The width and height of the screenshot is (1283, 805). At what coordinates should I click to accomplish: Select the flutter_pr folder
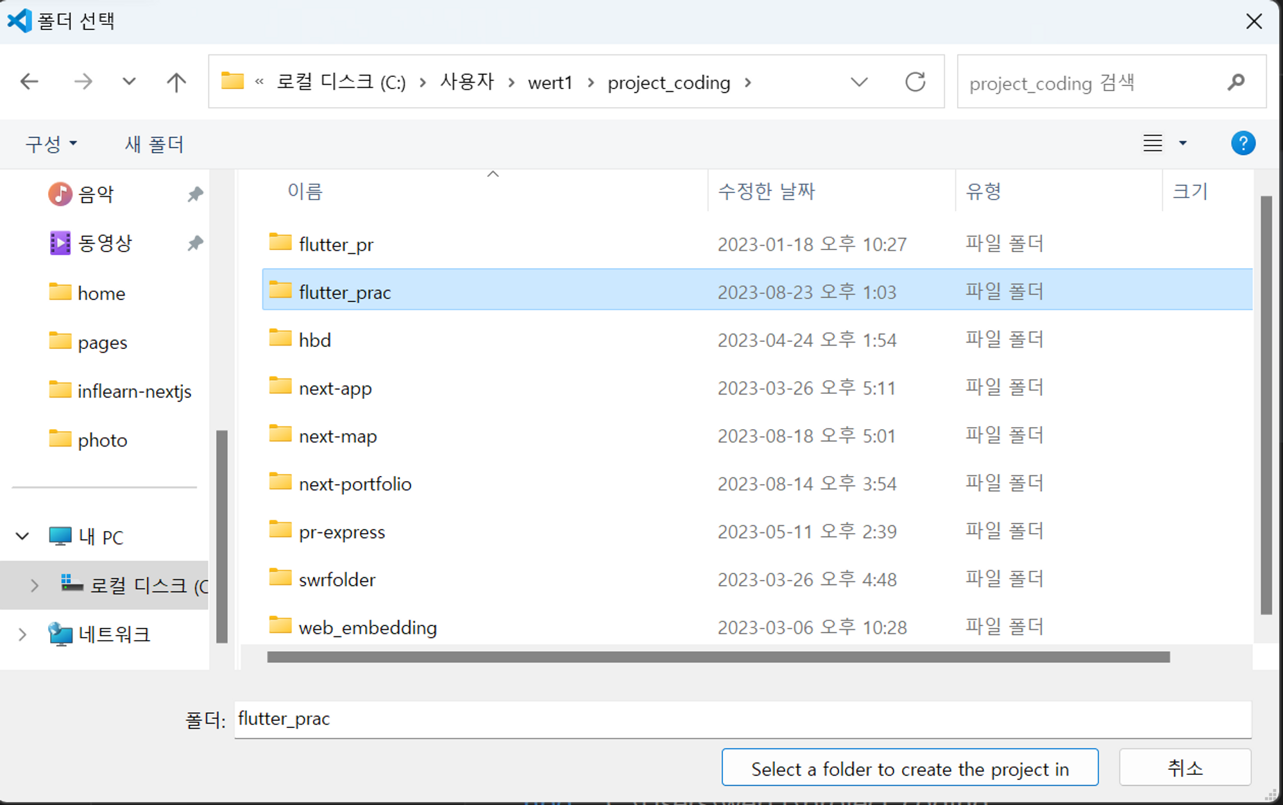[336, 244]
